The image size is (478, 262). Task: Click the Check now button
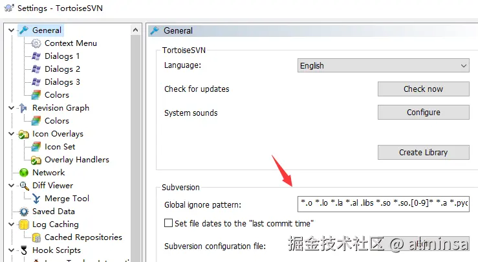[424, 89]
